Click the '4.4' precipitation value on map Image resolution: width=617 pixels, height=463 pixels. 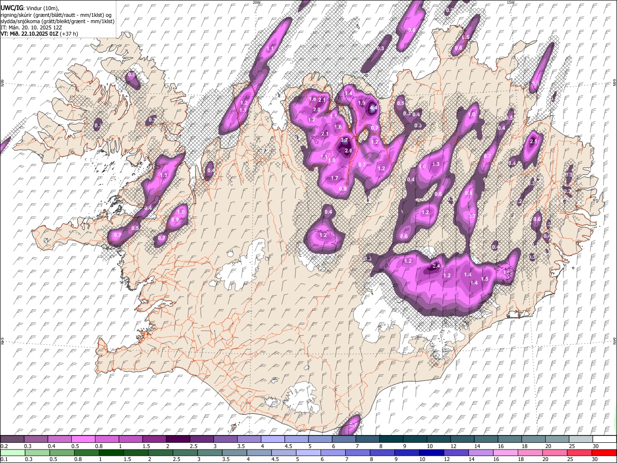(373, 108)
